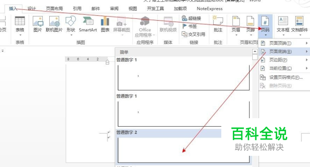Insert a 交叉引用 cross-reference
This screenshot has height=167, width=310.
click(194, 34)
